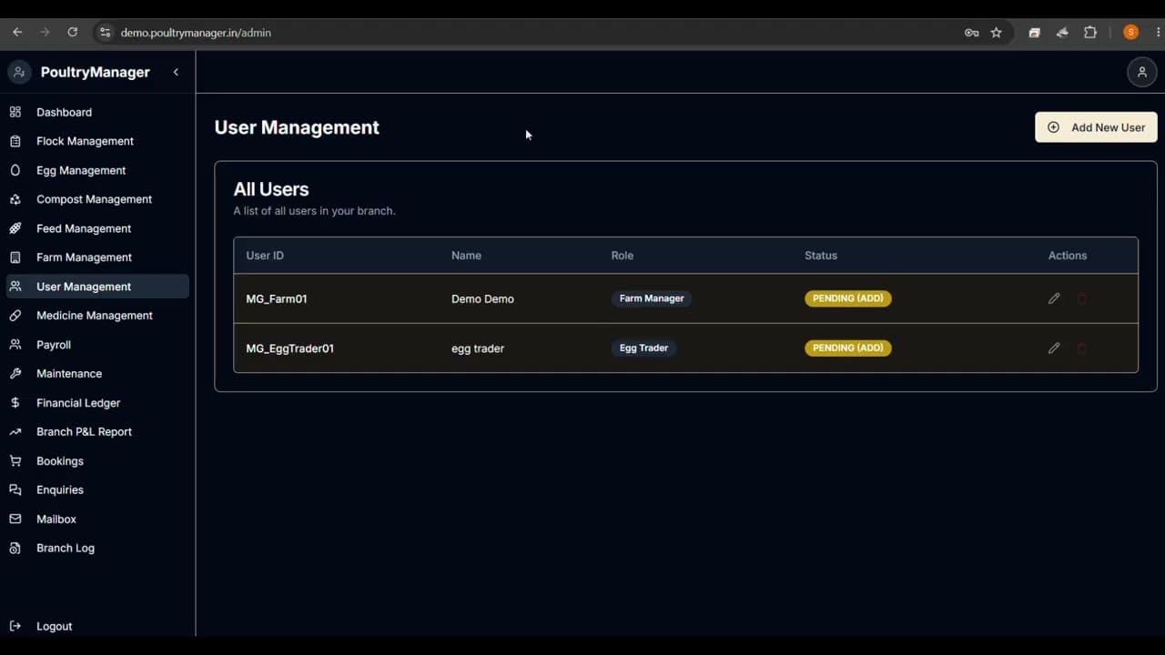Open the browser extensions puzzle icon
This screenshot has height=655, width=1165.
pyautogui.click(x=1090, y=32)
